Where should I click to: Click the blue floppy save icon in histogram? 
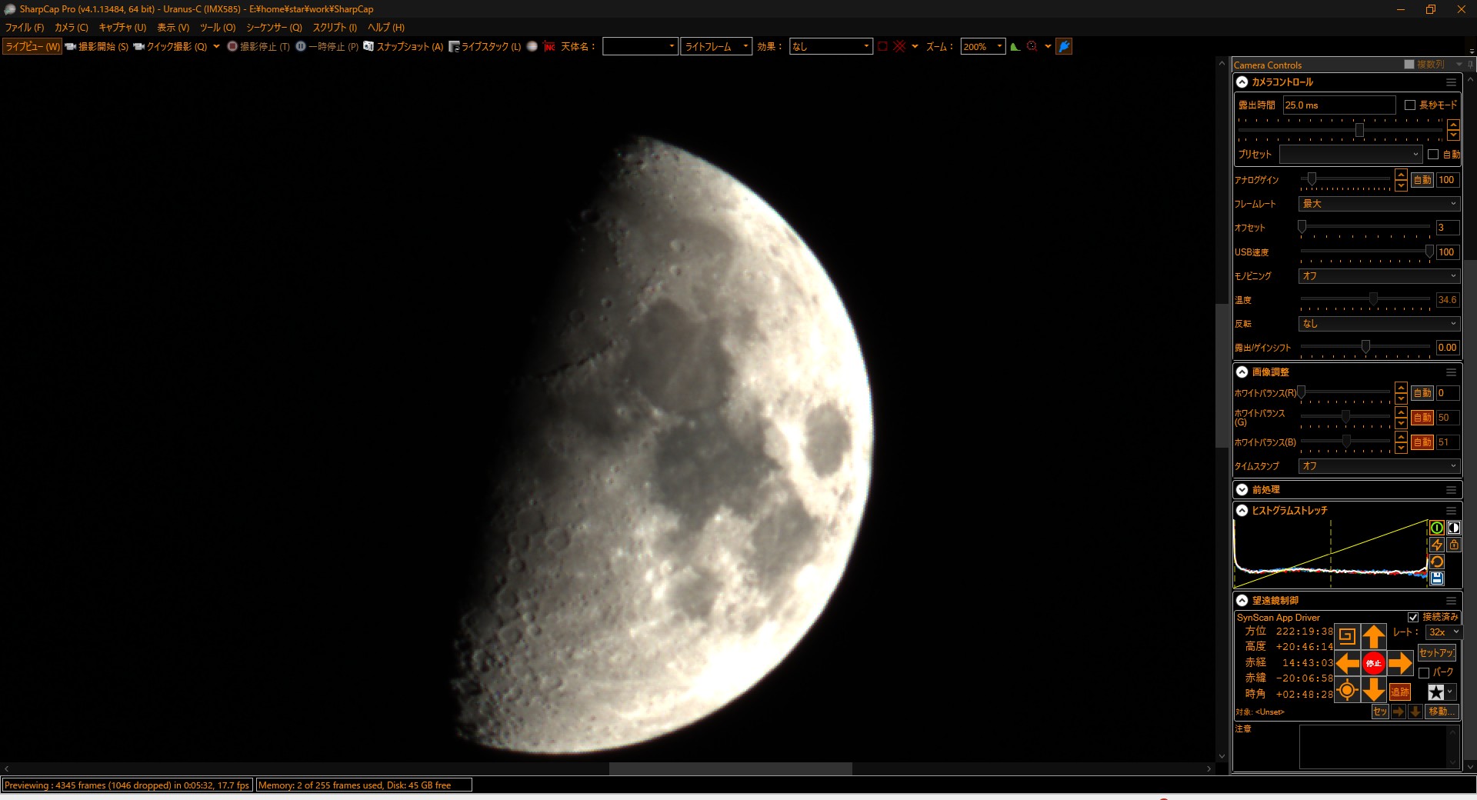(x=1436, y=578)
